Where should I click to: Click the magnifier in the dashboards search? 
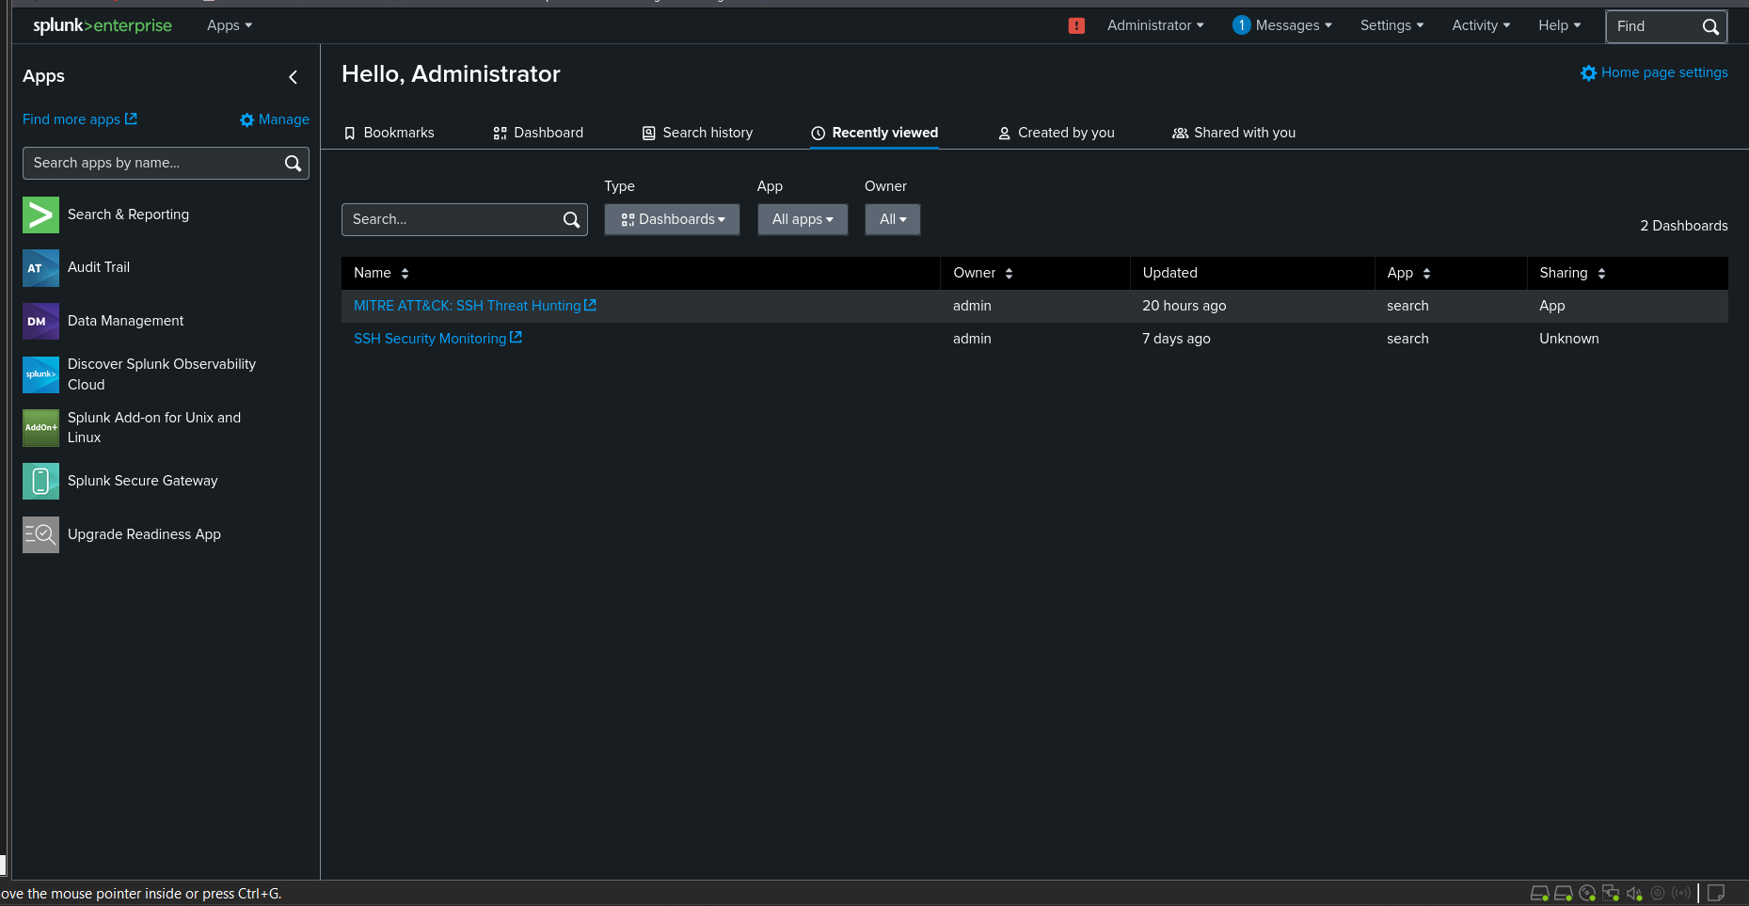[571, 219]
